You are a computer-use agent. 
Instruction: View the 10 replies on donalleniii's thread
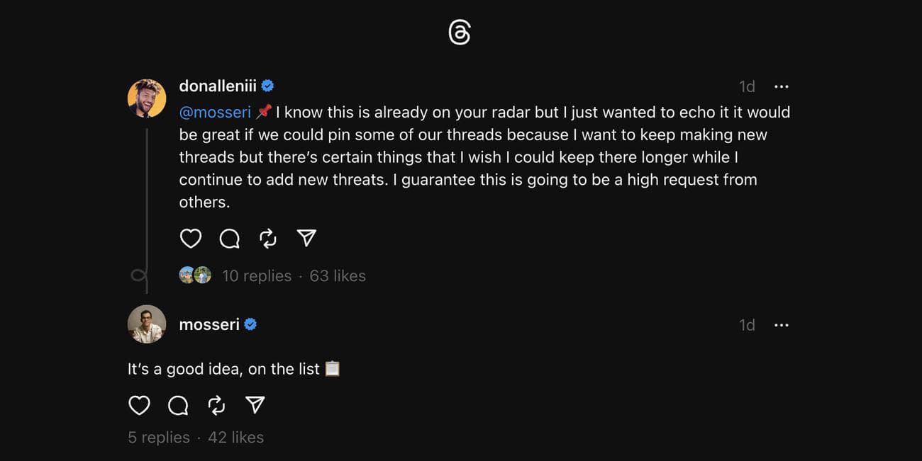256,276
